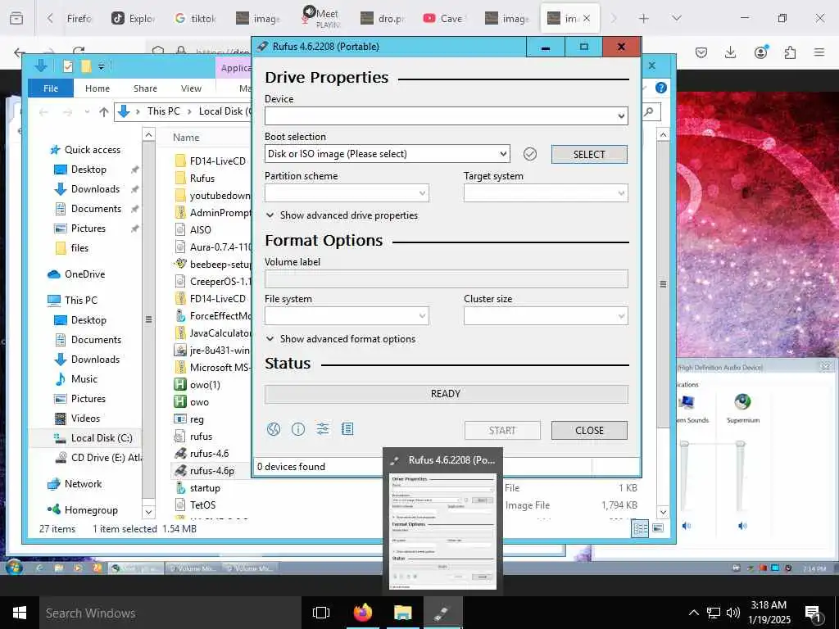The image size is (839, 629).
Task: Select large icons view icon in Explorer status bar
Action: pyautogui.click(x=658, y=528)
